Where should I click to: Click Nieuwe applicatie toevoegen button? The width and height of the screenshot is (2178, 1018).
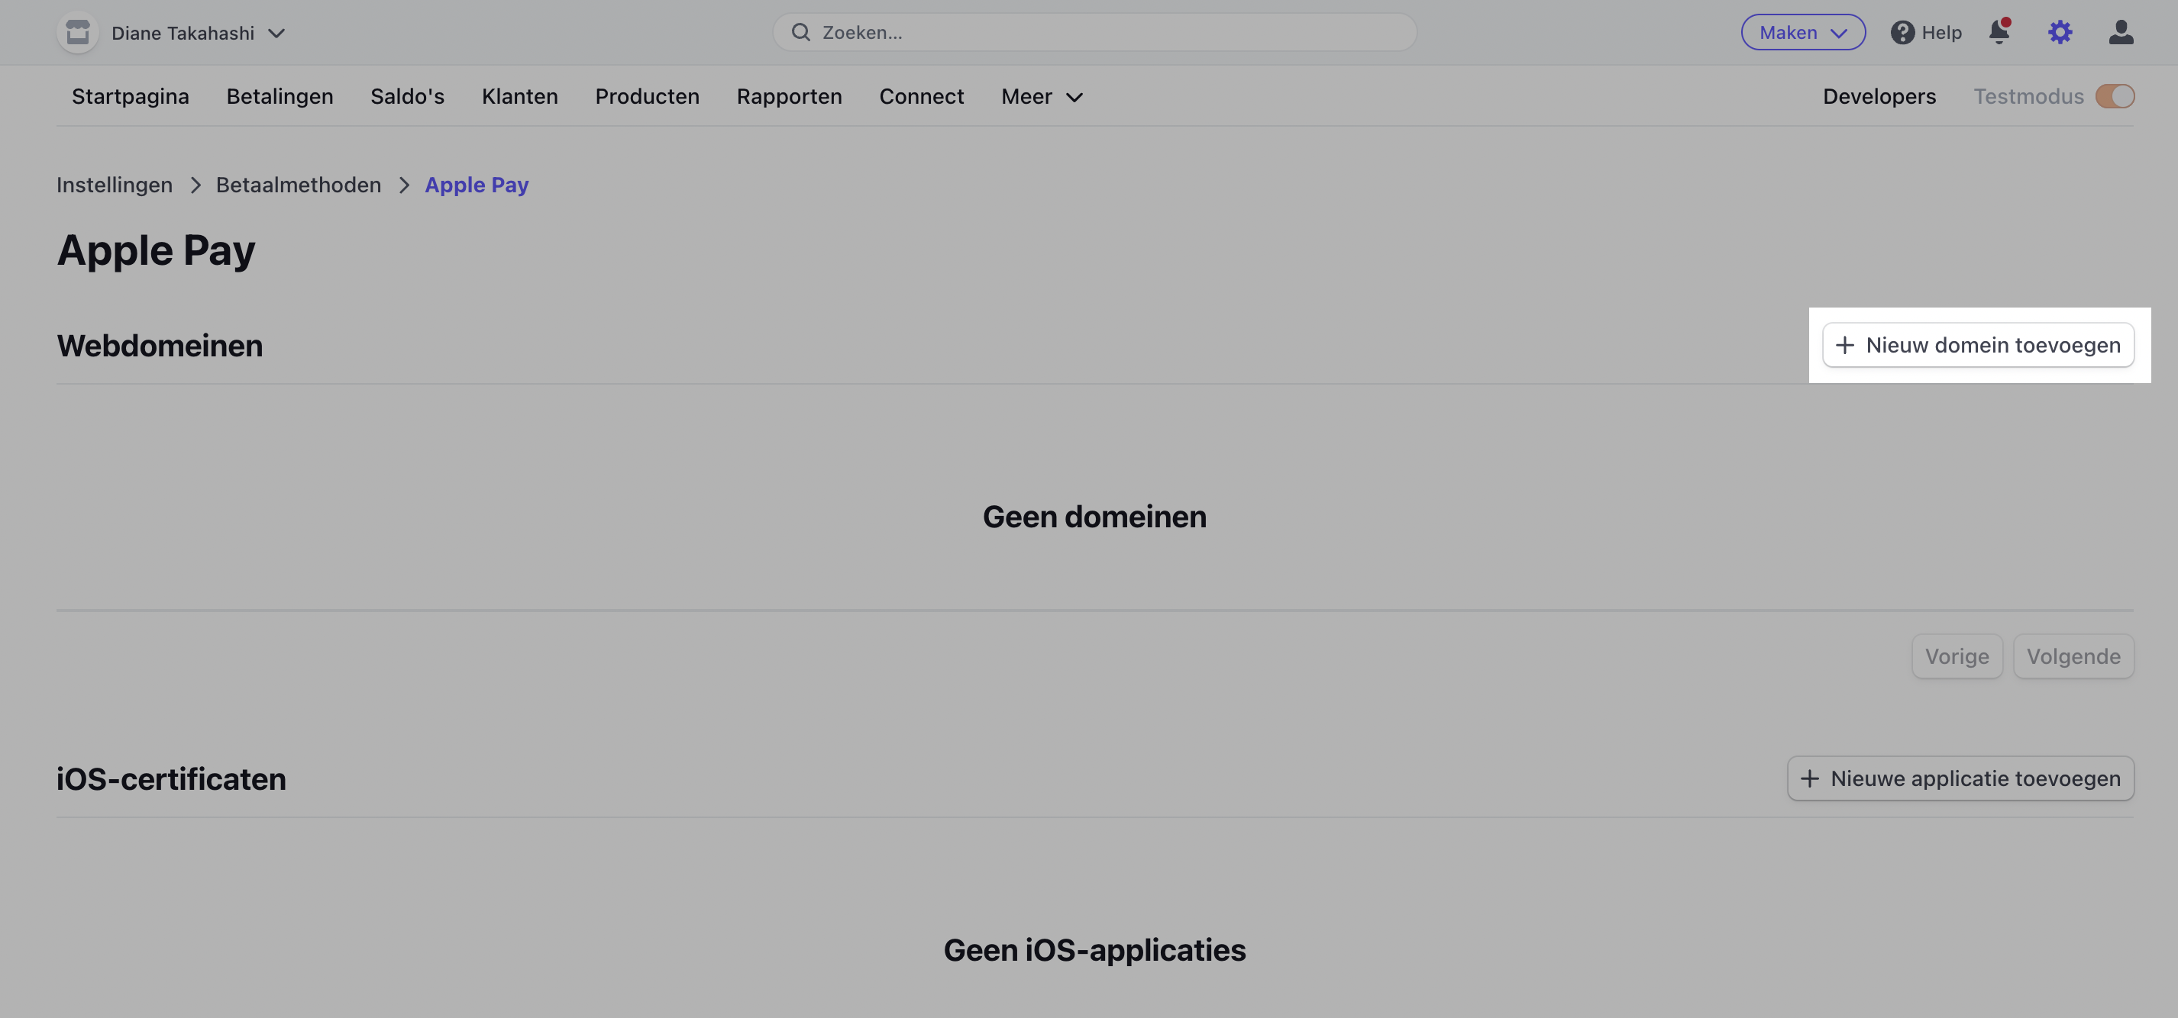[x=1960, y=778]
